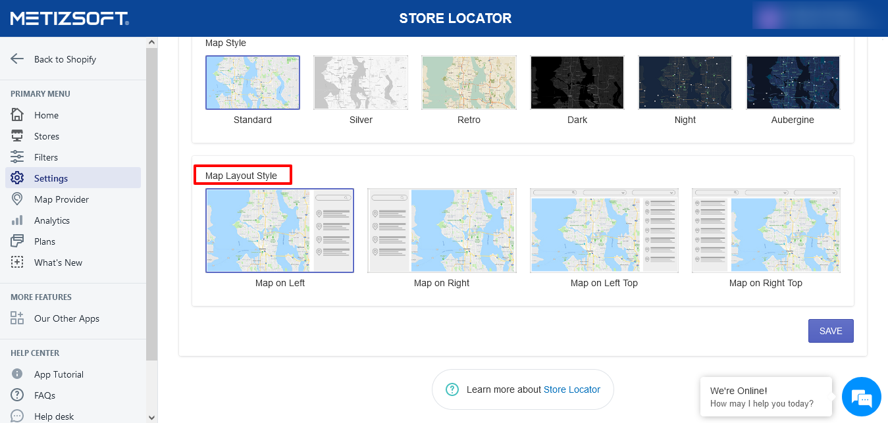The width and height of the screenshot is (888, 423).
Task: Open the live chat bubble icon
Action: 861,397
